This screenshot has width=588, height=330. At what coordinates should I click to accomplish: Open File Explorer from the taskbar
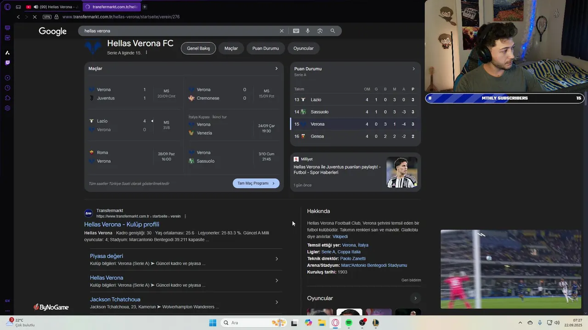322,323
